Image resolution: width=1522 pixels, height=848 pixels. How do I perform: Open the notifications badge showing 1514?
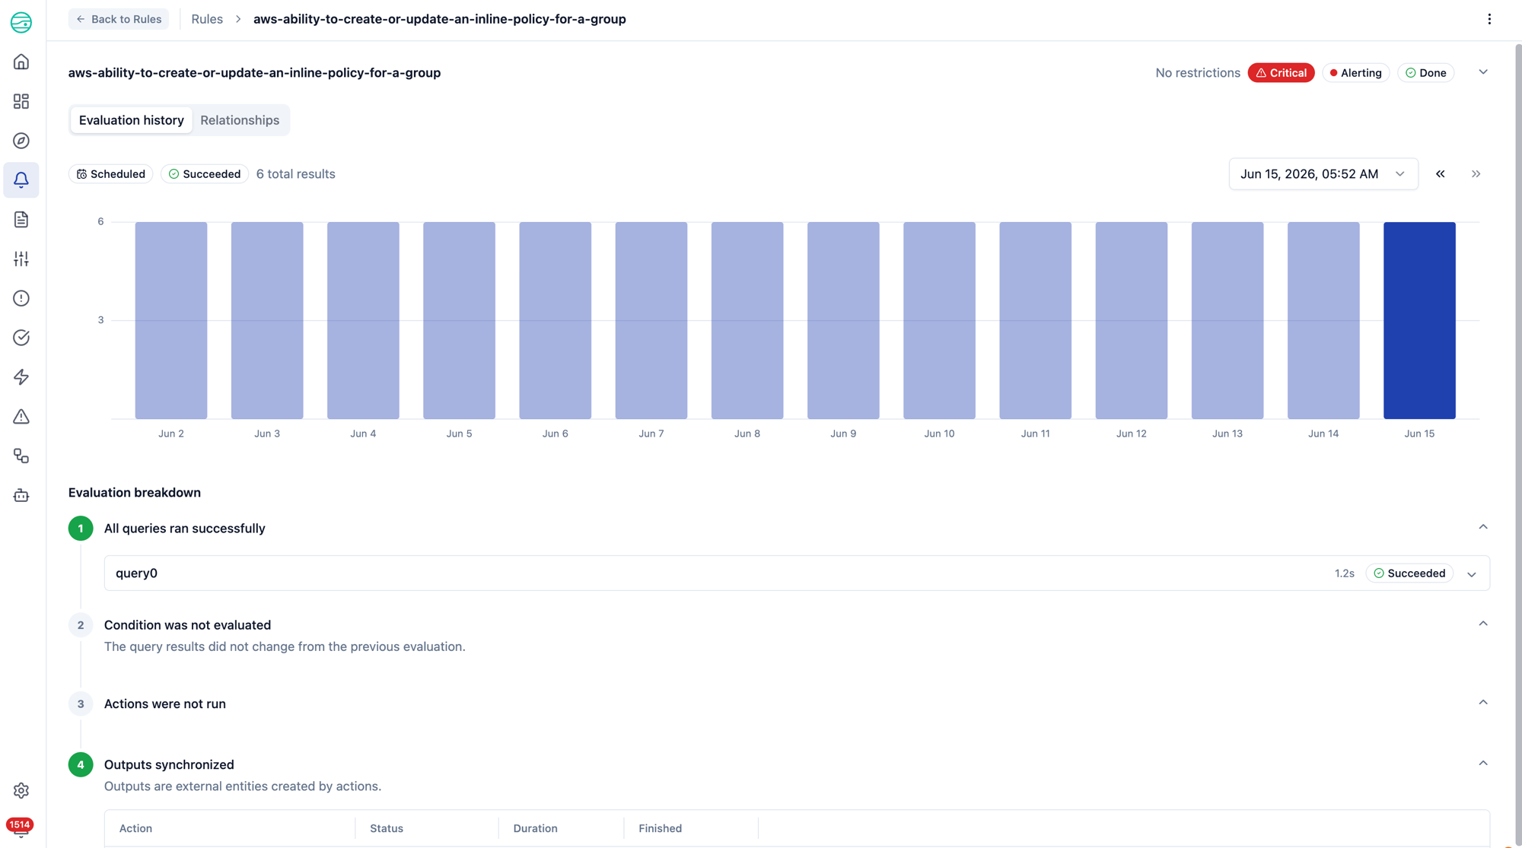tap(20, 825)
